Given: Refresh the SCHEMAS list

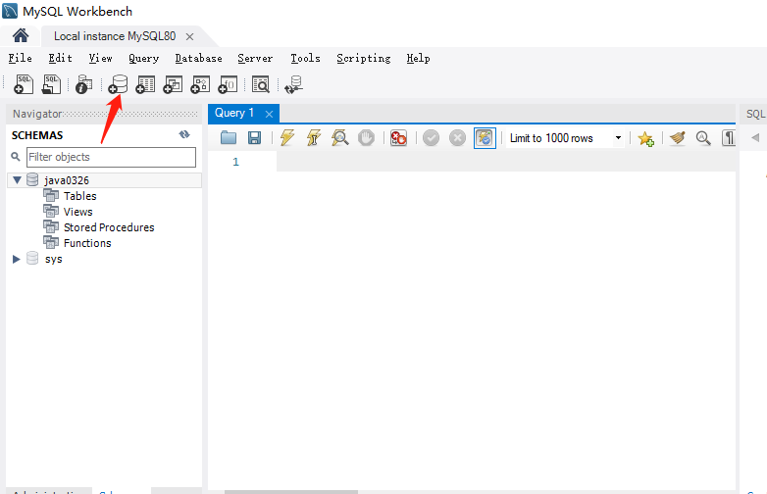Looking at the screenshot, I should pyautogui.click(x=184, y=134).
